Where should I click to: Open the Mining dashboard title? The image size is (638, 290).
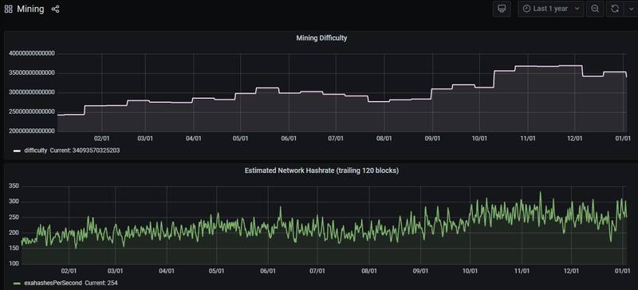(30, 9)
